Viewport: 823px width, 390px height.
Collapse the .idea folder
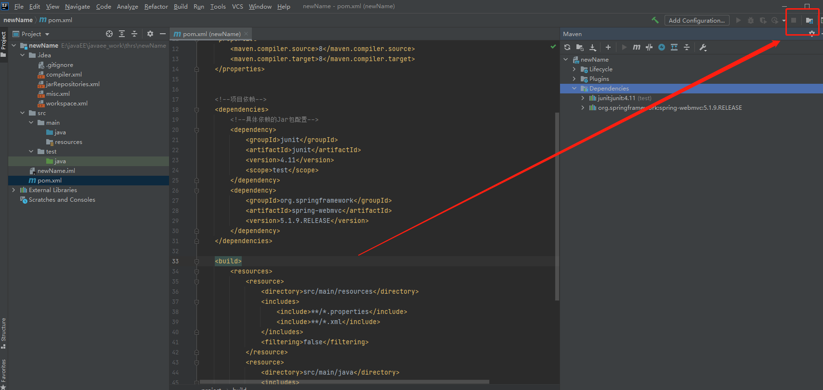[23, 55]
